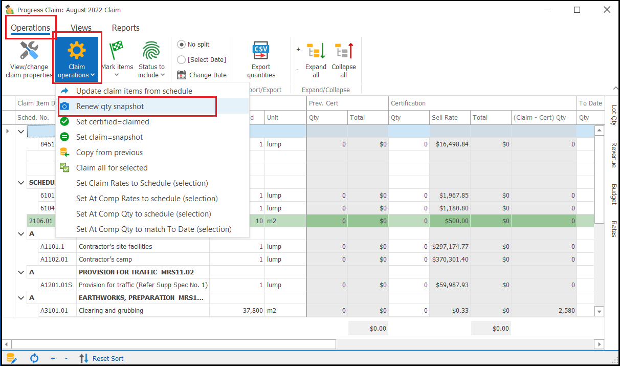The width and height of the screenshot is (620, 366).
Task: Click the grid's vertical scrollbar down arrow
Action: [599, 311]
